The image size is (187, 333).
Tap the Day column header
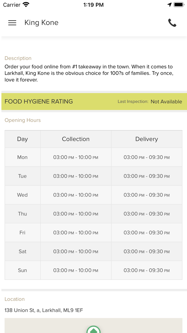[22, 139]
